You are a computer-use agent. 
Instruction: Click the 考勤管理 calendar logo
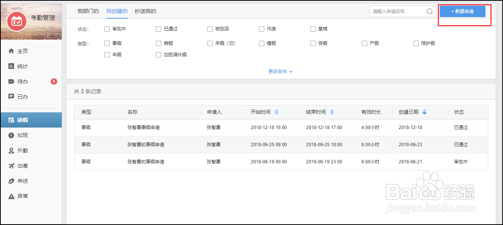[x=17, y=21]
